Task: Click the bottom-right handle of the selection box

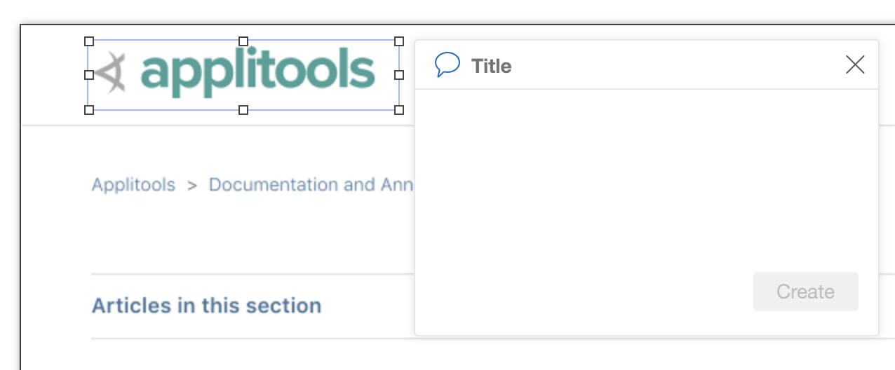Action: click(x=399, y=110)
